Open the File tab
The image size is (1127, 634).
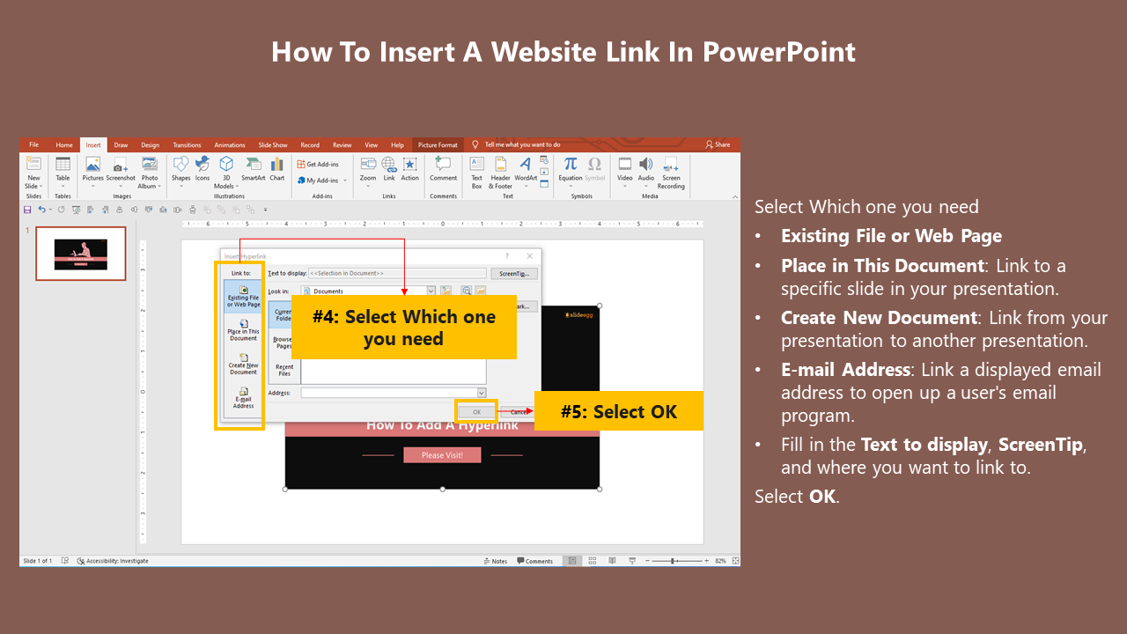tap(33, 144)
